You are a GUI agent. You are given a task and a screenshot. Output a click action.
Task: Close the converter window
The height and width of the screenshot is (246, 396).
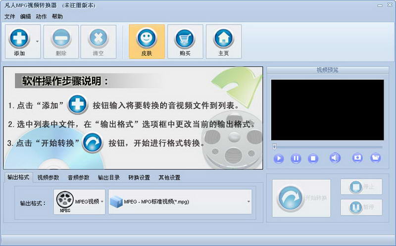pos(390,5)
